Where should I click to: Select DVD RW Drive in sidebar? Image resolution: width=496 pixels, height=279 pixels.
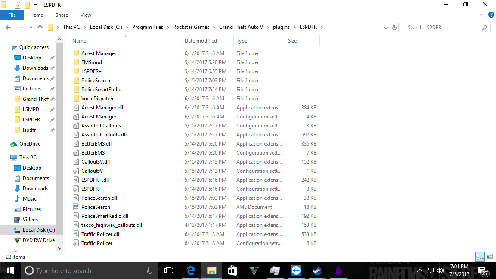tap(39, 240)
